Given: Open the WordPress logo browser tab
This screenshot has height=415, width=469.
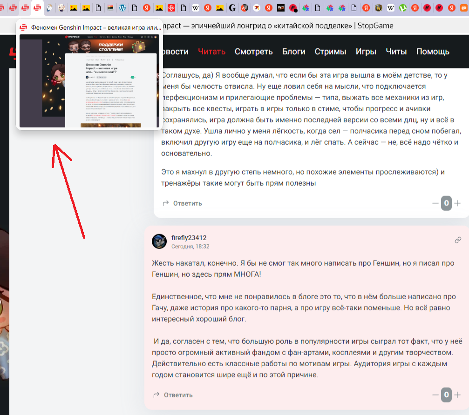Looking at the screenshot, I should point(122,8).
